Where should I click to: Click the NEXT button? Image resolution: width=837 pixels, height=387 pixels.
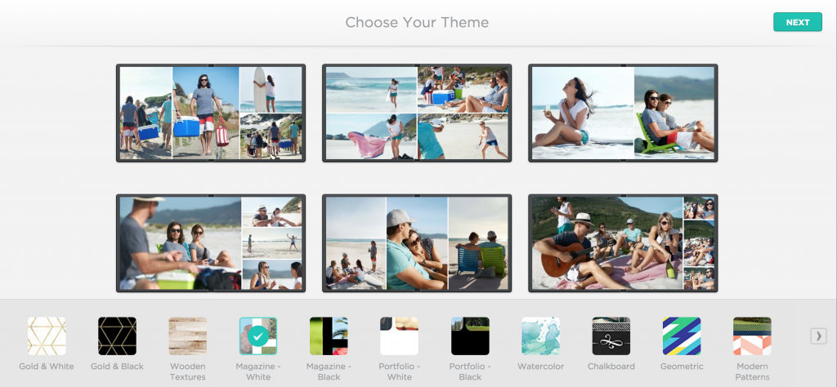(x=798, y=22)
